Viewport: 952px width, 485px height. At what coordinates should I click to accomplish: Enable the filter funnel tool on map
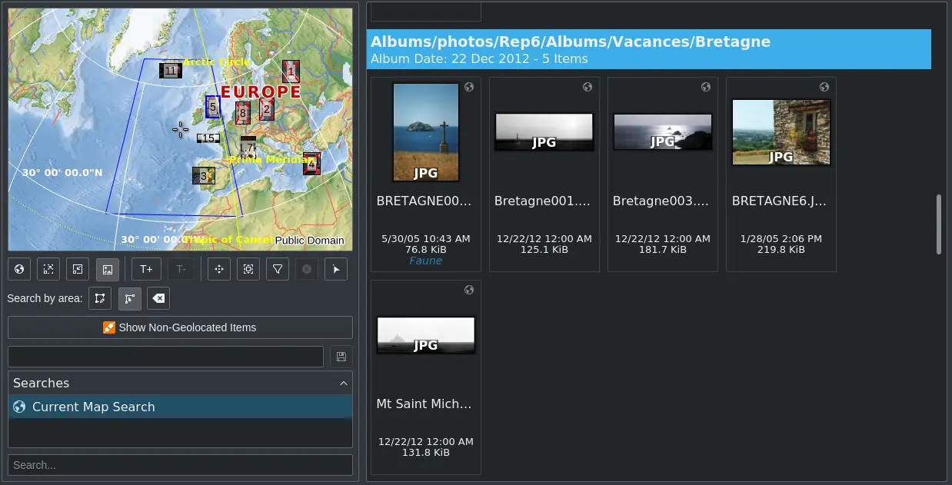point(278,269)
